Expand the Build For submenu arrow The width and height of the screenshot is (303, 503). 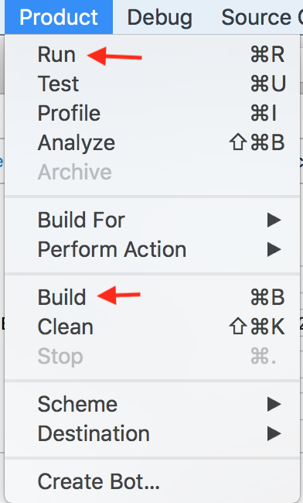(274, 220)
